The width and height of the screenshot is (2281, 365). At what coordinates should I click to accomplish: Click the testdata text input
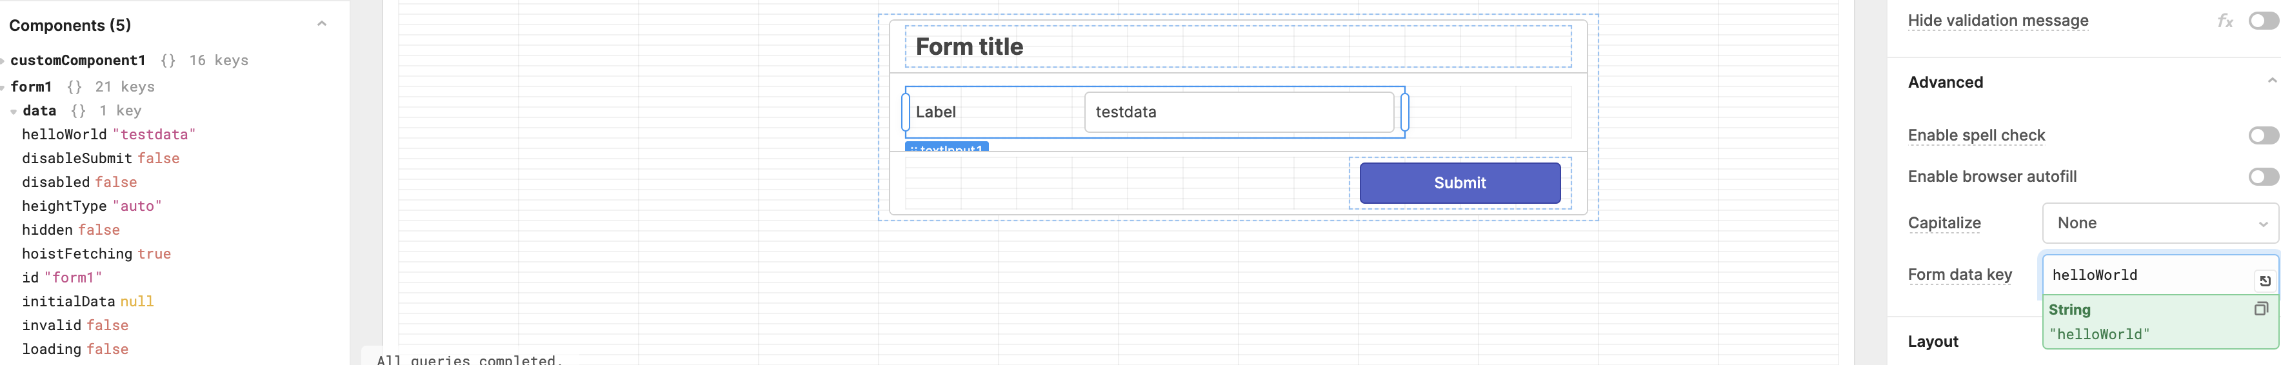[1239, 112]
